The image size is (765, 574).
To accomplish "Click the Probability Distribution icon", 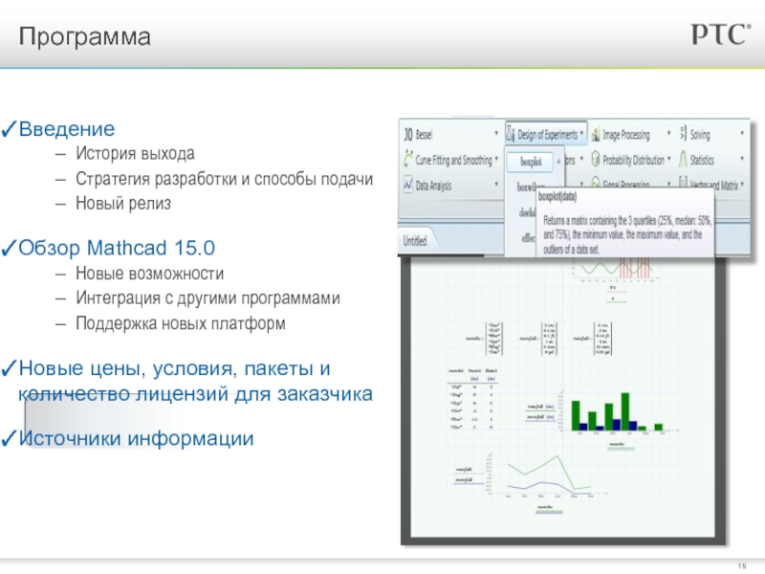I will [x=596, y=159].
